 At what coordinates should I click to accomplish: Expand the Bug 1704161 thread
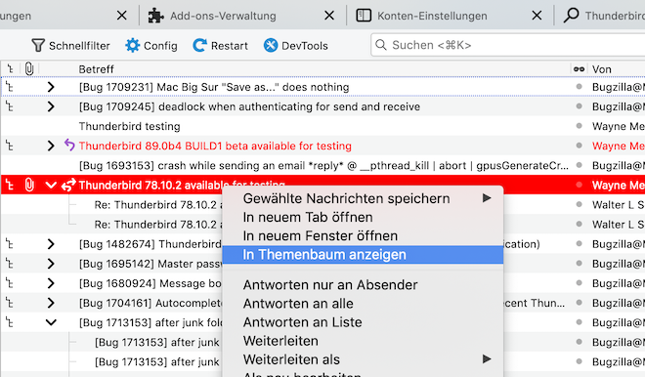(x=51, y=303)
